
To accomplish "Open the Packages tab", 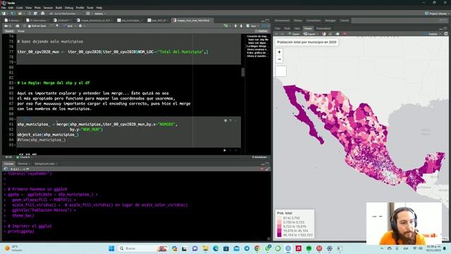I will [330, 20].
